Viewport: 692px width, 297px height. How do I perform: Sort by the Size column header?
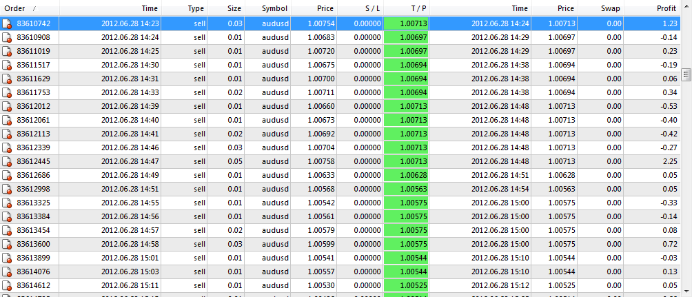[x=226, y=8]
